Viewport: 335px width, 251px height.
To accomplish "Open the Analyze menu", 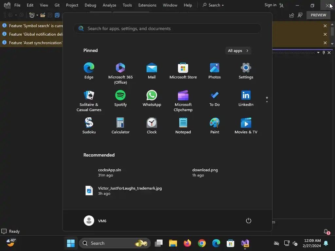I will pos(109,5).
